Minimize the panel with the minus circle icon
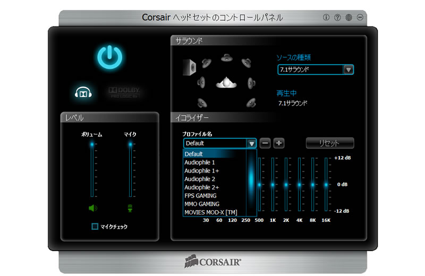This screenshot has width=425, height=276. 360,18
